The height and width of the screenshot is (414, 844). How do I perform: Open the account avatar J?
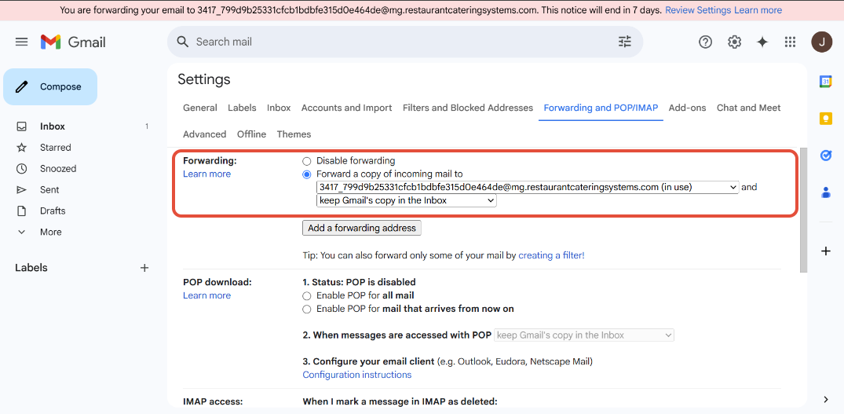(821, 42)
